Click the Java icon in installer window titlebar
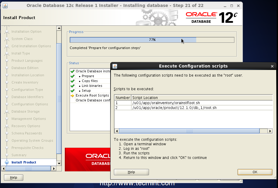 (5, 6)
